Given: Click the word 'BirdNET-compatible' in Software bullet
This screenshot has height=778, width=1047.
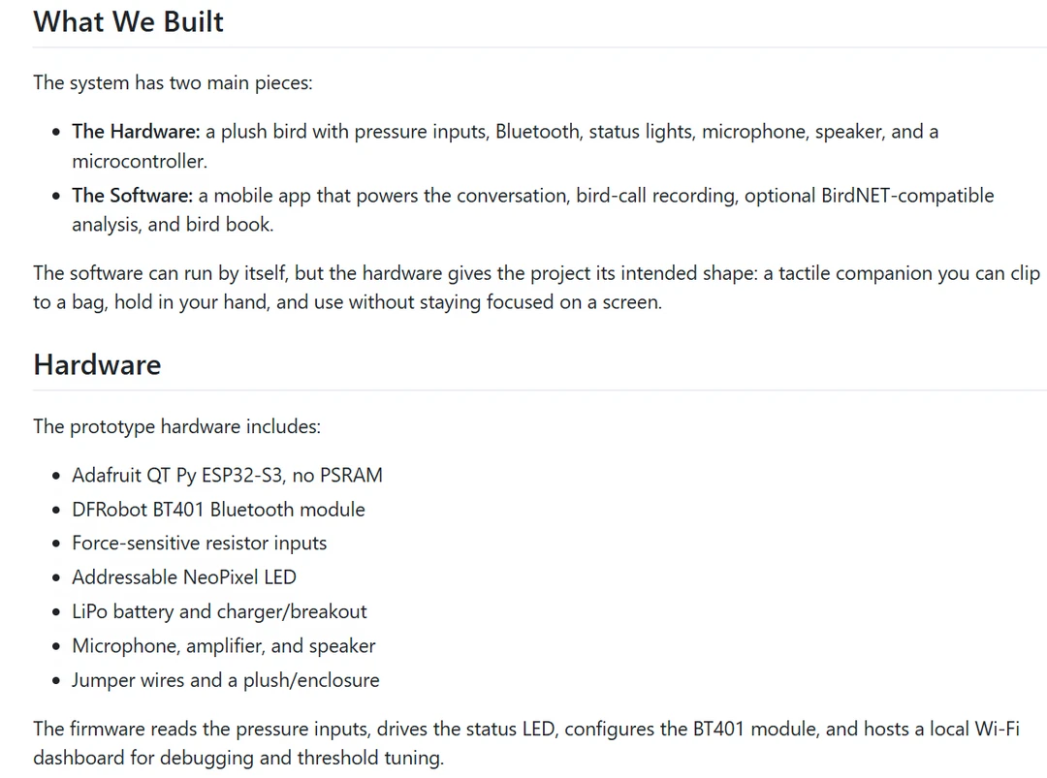Looking at the screenshot, I should [x=907, y=196].
